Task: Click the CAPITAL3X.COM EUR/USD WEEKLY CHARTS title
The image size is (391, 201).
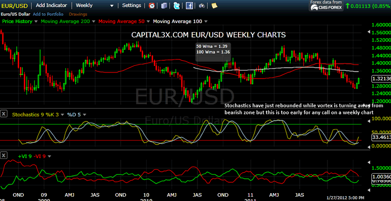Action: (x=209, y=35)
